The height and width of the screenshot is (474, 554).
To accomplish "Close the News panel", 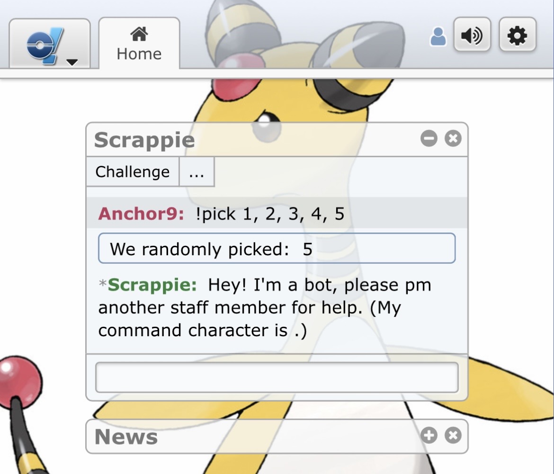I will (453, 435).
